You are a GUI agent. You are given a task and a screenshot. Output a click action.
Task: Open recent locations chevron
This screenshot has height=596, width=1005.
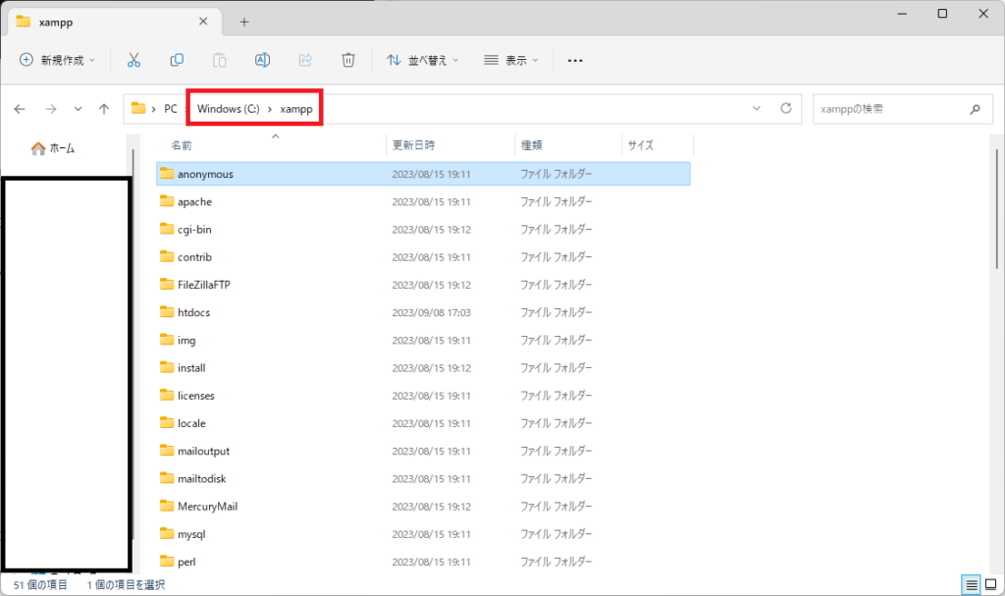click(x=78, y=109)
